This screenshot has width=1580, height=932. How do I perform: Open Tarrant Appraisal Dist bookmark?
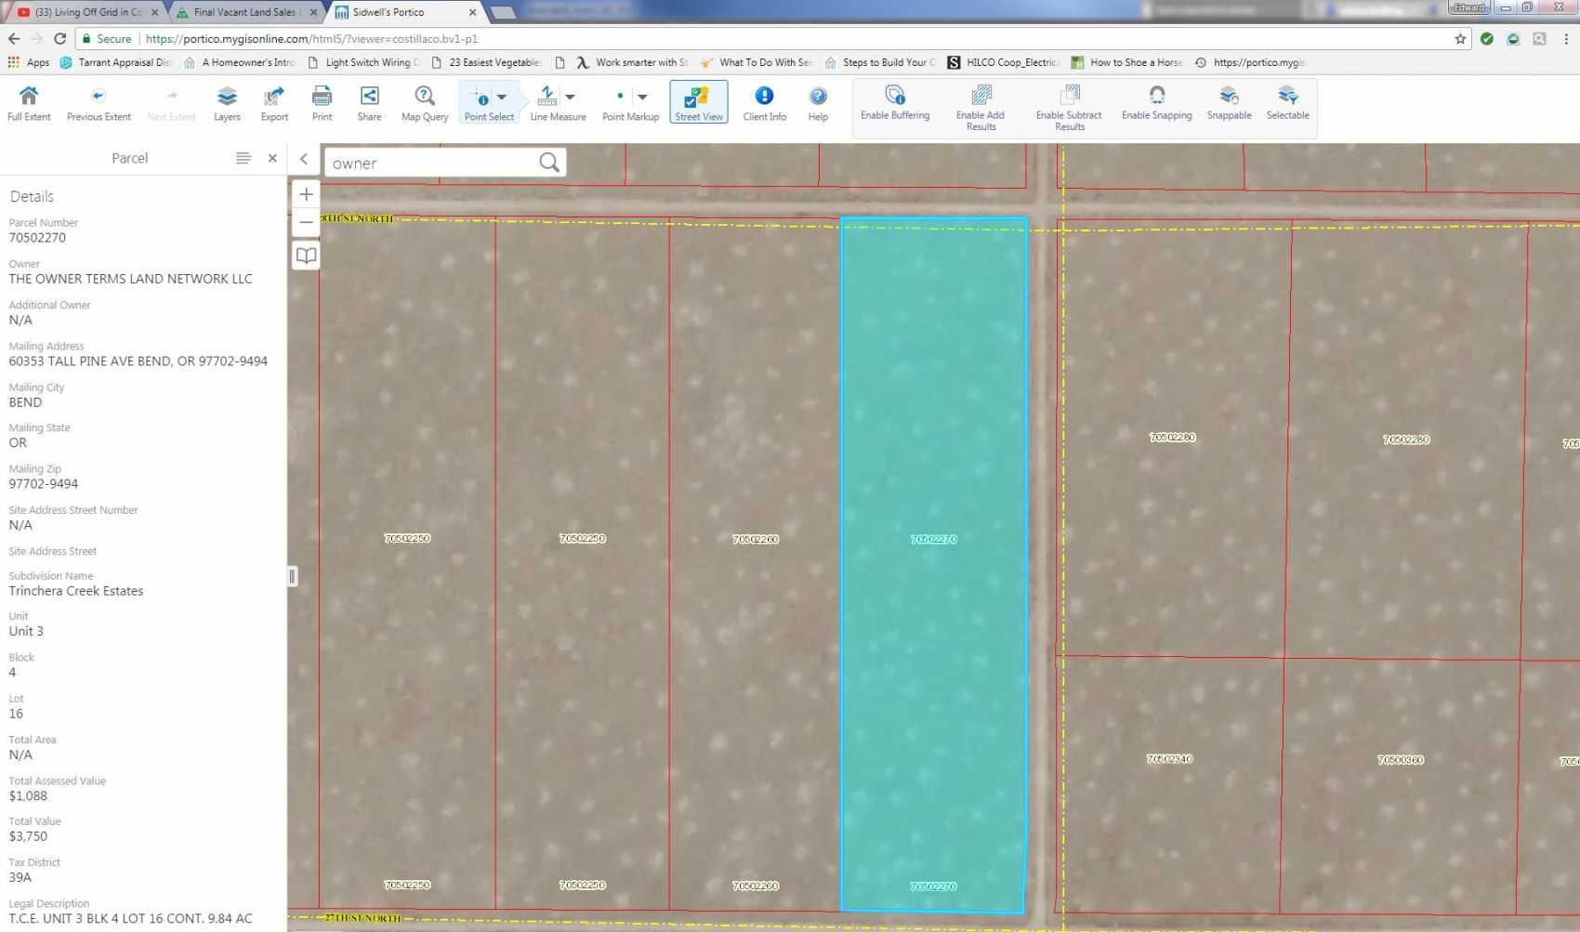116,62
